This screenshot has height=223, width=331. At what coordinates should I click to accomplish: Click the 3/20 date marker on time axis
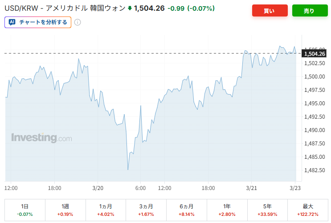[x=98, y=188]
